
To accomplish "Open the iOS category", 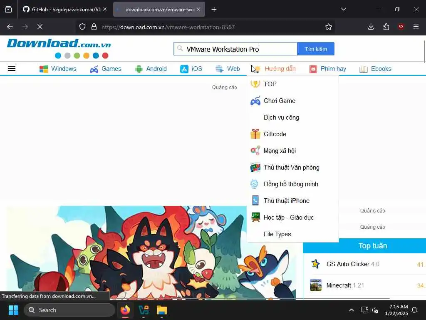I will tap(191, 69).
